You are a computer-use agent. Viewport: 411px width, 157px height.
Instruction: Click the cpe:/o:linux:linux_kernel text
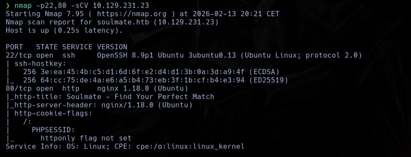(x=190, y=146)
